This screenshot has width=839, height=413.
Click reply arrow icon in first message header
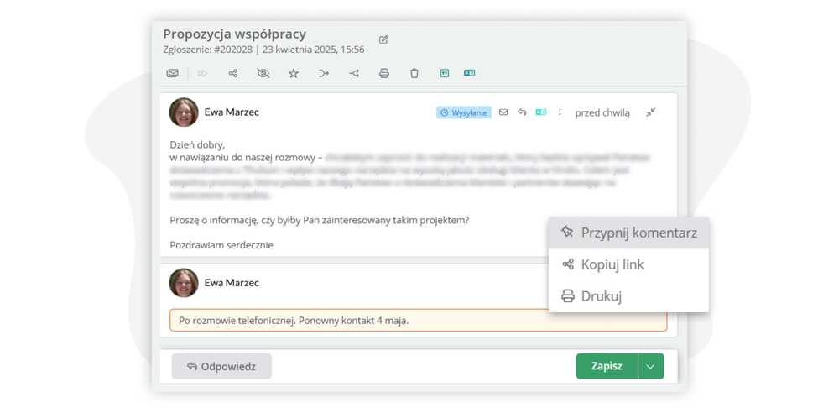tap(522, 112)
